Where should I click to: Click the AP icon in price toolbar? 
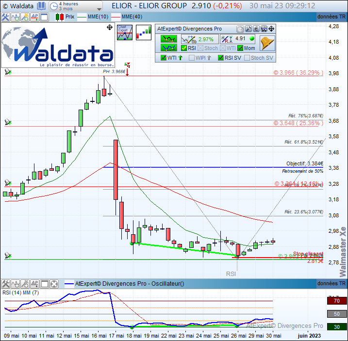click(x=34, y=17)
